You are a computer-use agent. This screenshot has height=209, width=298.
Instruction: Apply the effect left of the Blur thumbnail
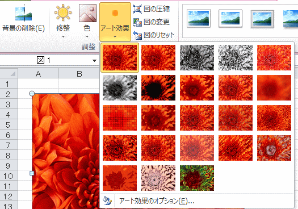click(236, 87)
